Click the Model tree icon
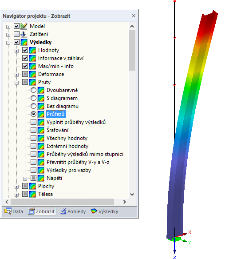The width and height of the screenshot is (229, 259). [x=24, y=26]
